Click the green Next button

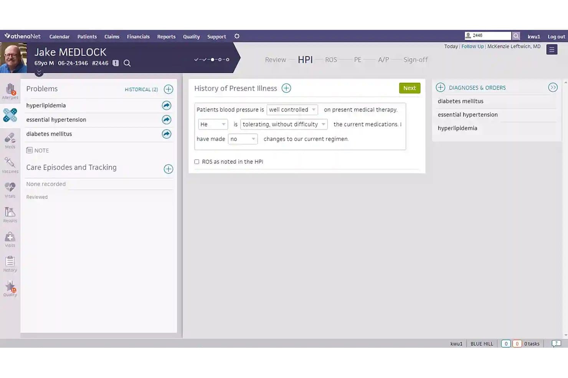[409, 88]
